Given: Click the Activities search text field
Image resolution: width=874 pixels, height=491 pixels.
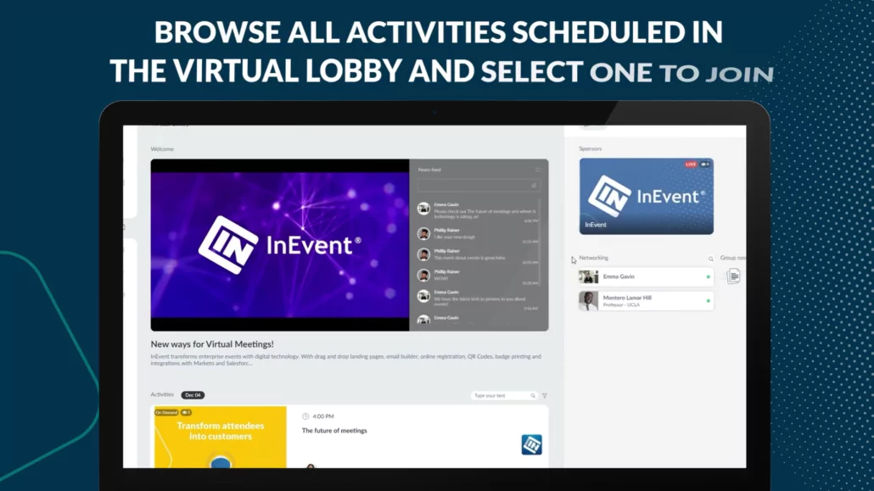Looking at the screenshot, I should (x=501, y=396).
